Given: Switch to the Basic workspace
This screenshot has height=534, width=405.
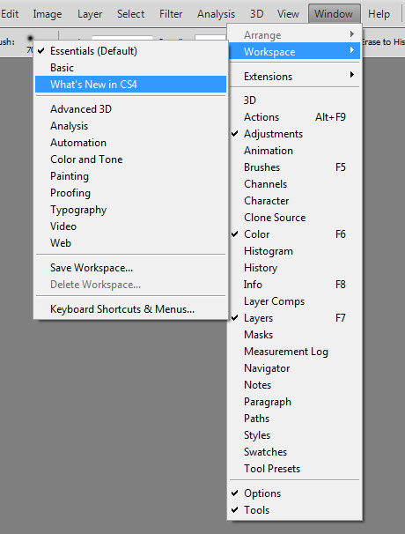Looking at the screenshot, I should 130,68.
